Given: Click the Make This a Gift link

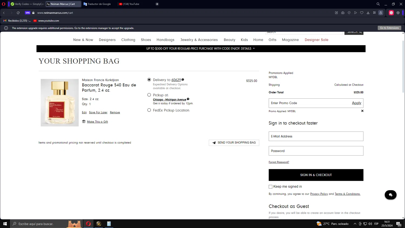Looking at the screenshot, I should (x=97, y=122).
